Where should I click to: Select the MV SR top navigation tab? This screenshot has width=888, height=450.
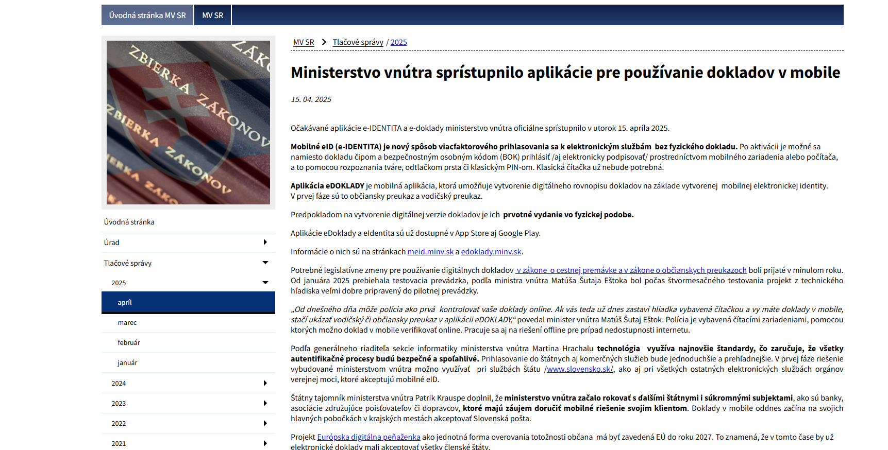212,15
